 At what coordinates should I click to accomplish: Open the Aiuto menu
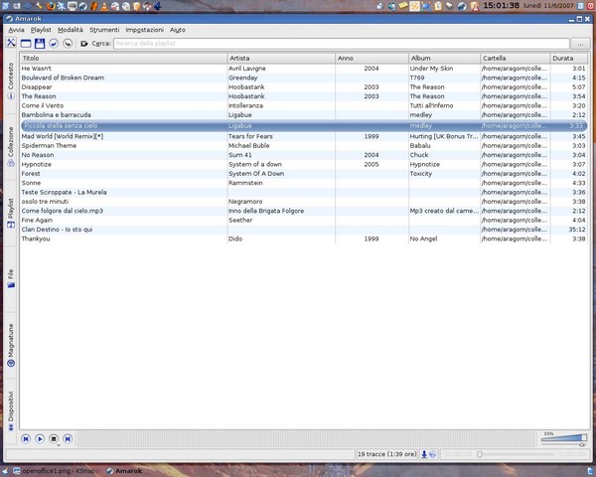tap(178, 30)
